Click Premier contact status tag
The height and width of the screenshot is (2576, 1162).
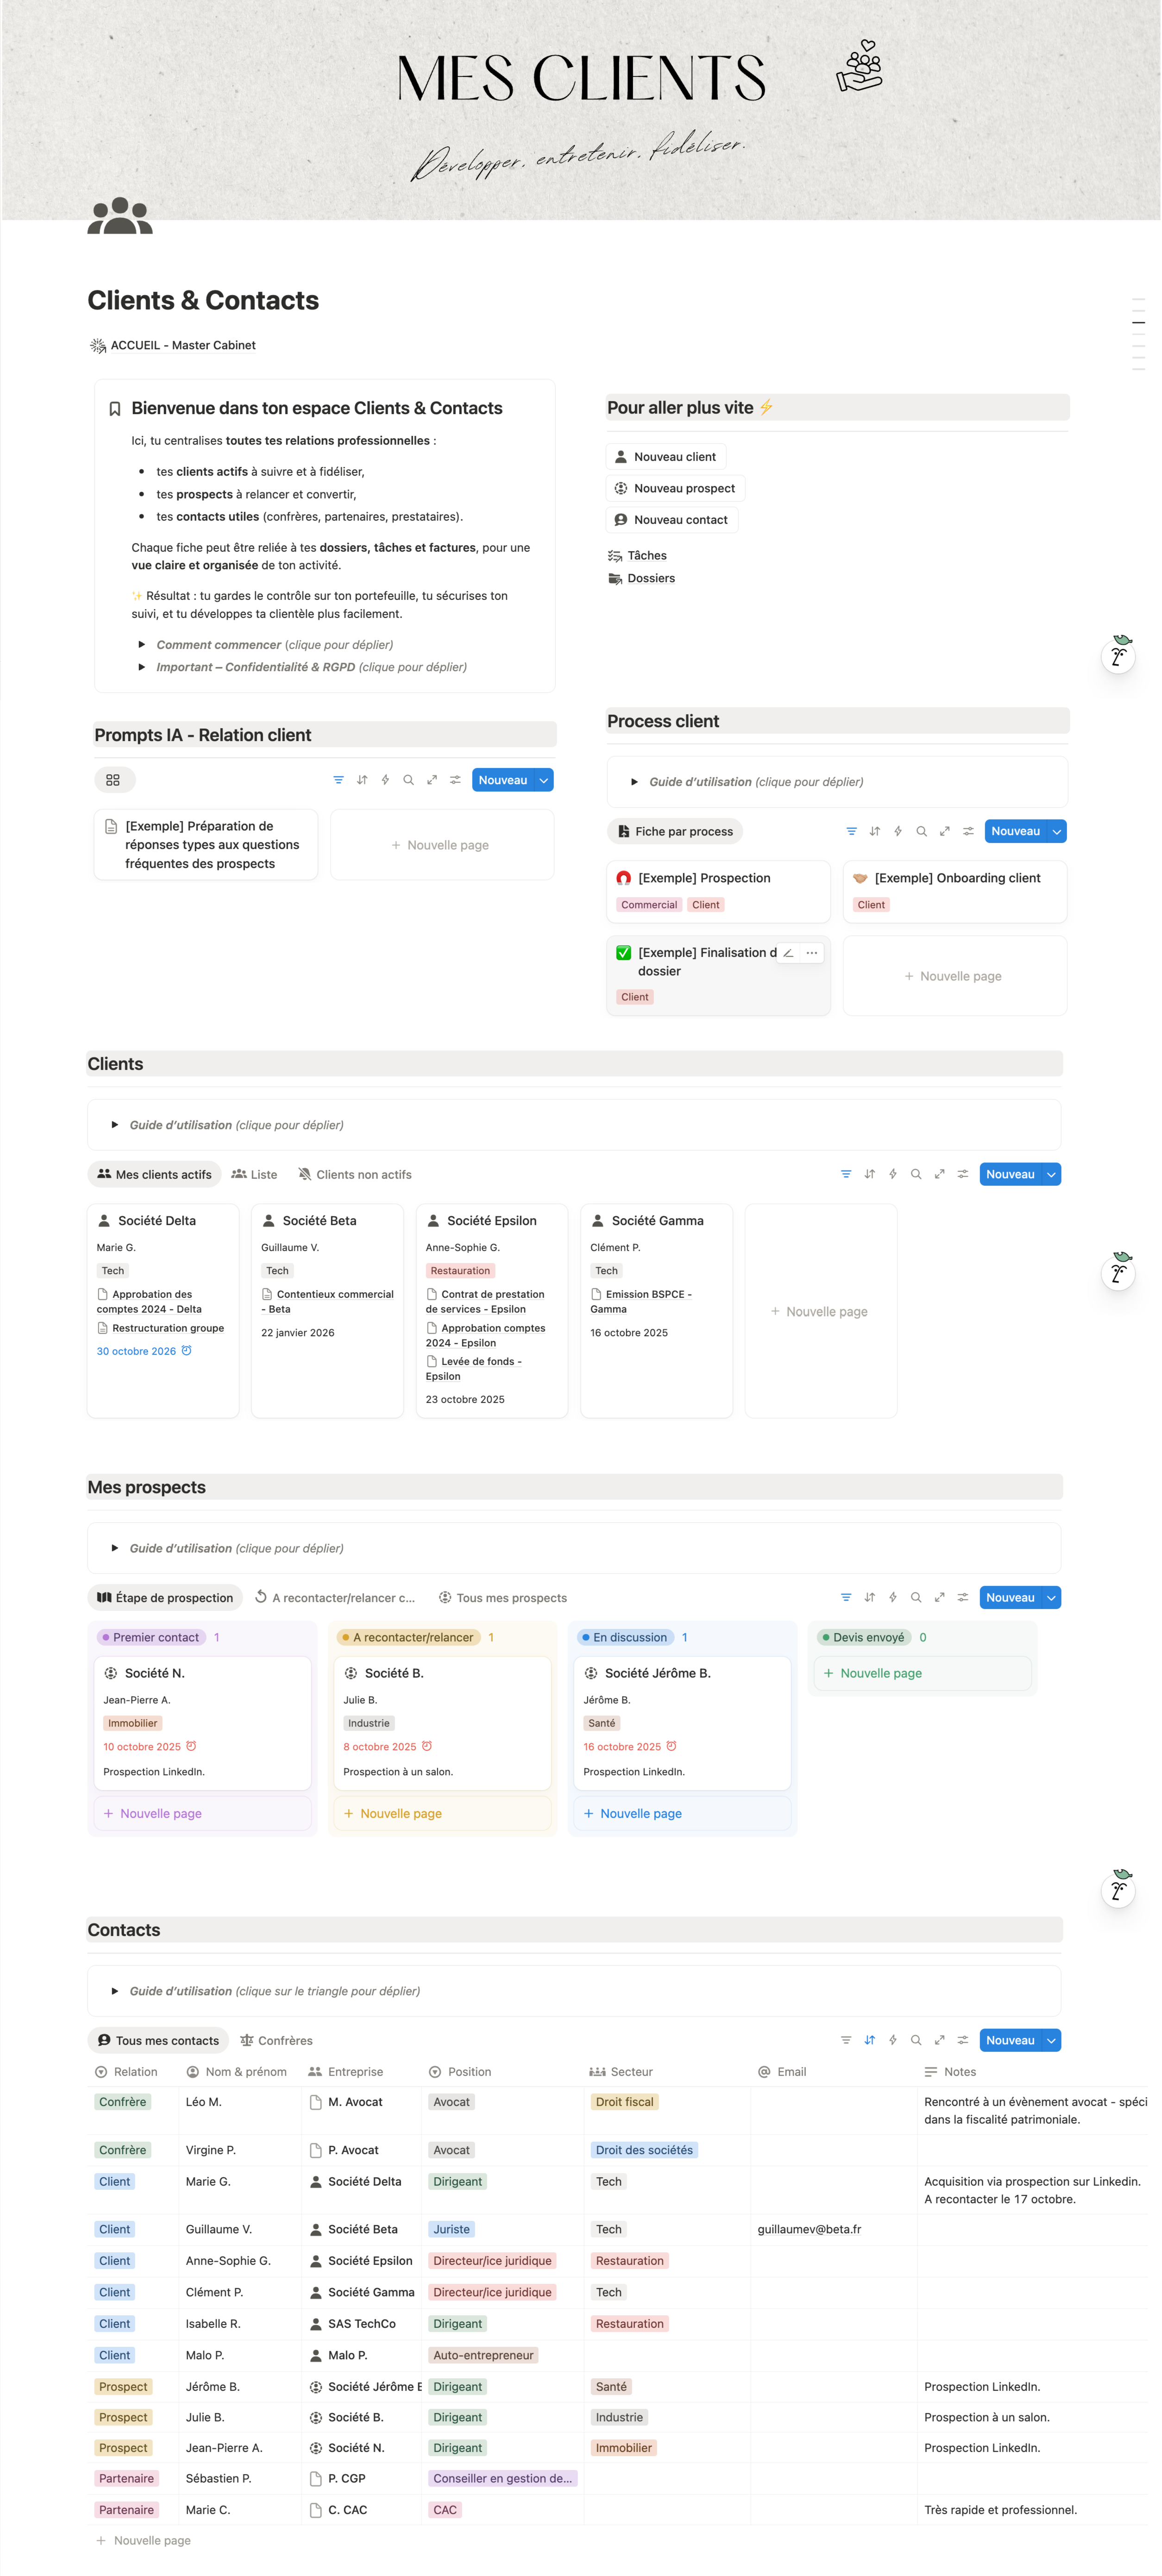pos(152,1637)
